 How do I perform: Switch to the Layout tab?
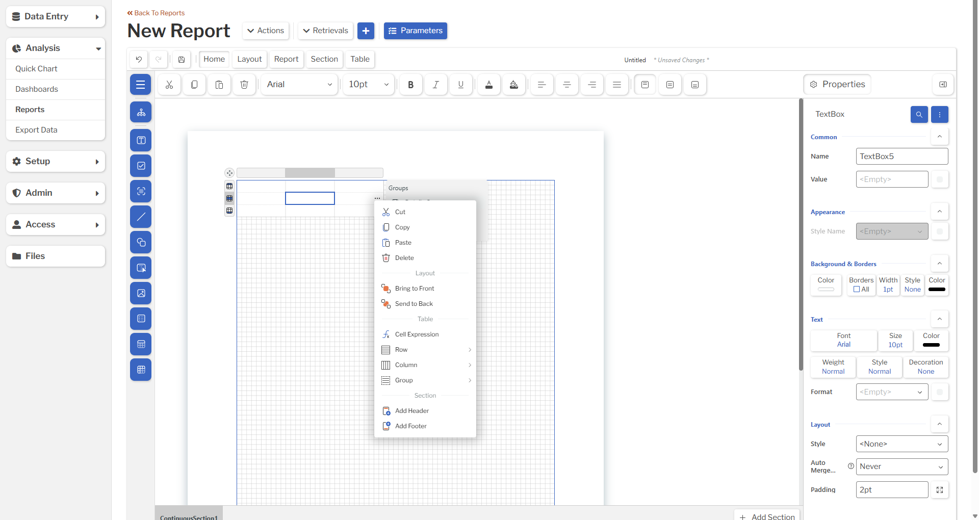(249, 59)
